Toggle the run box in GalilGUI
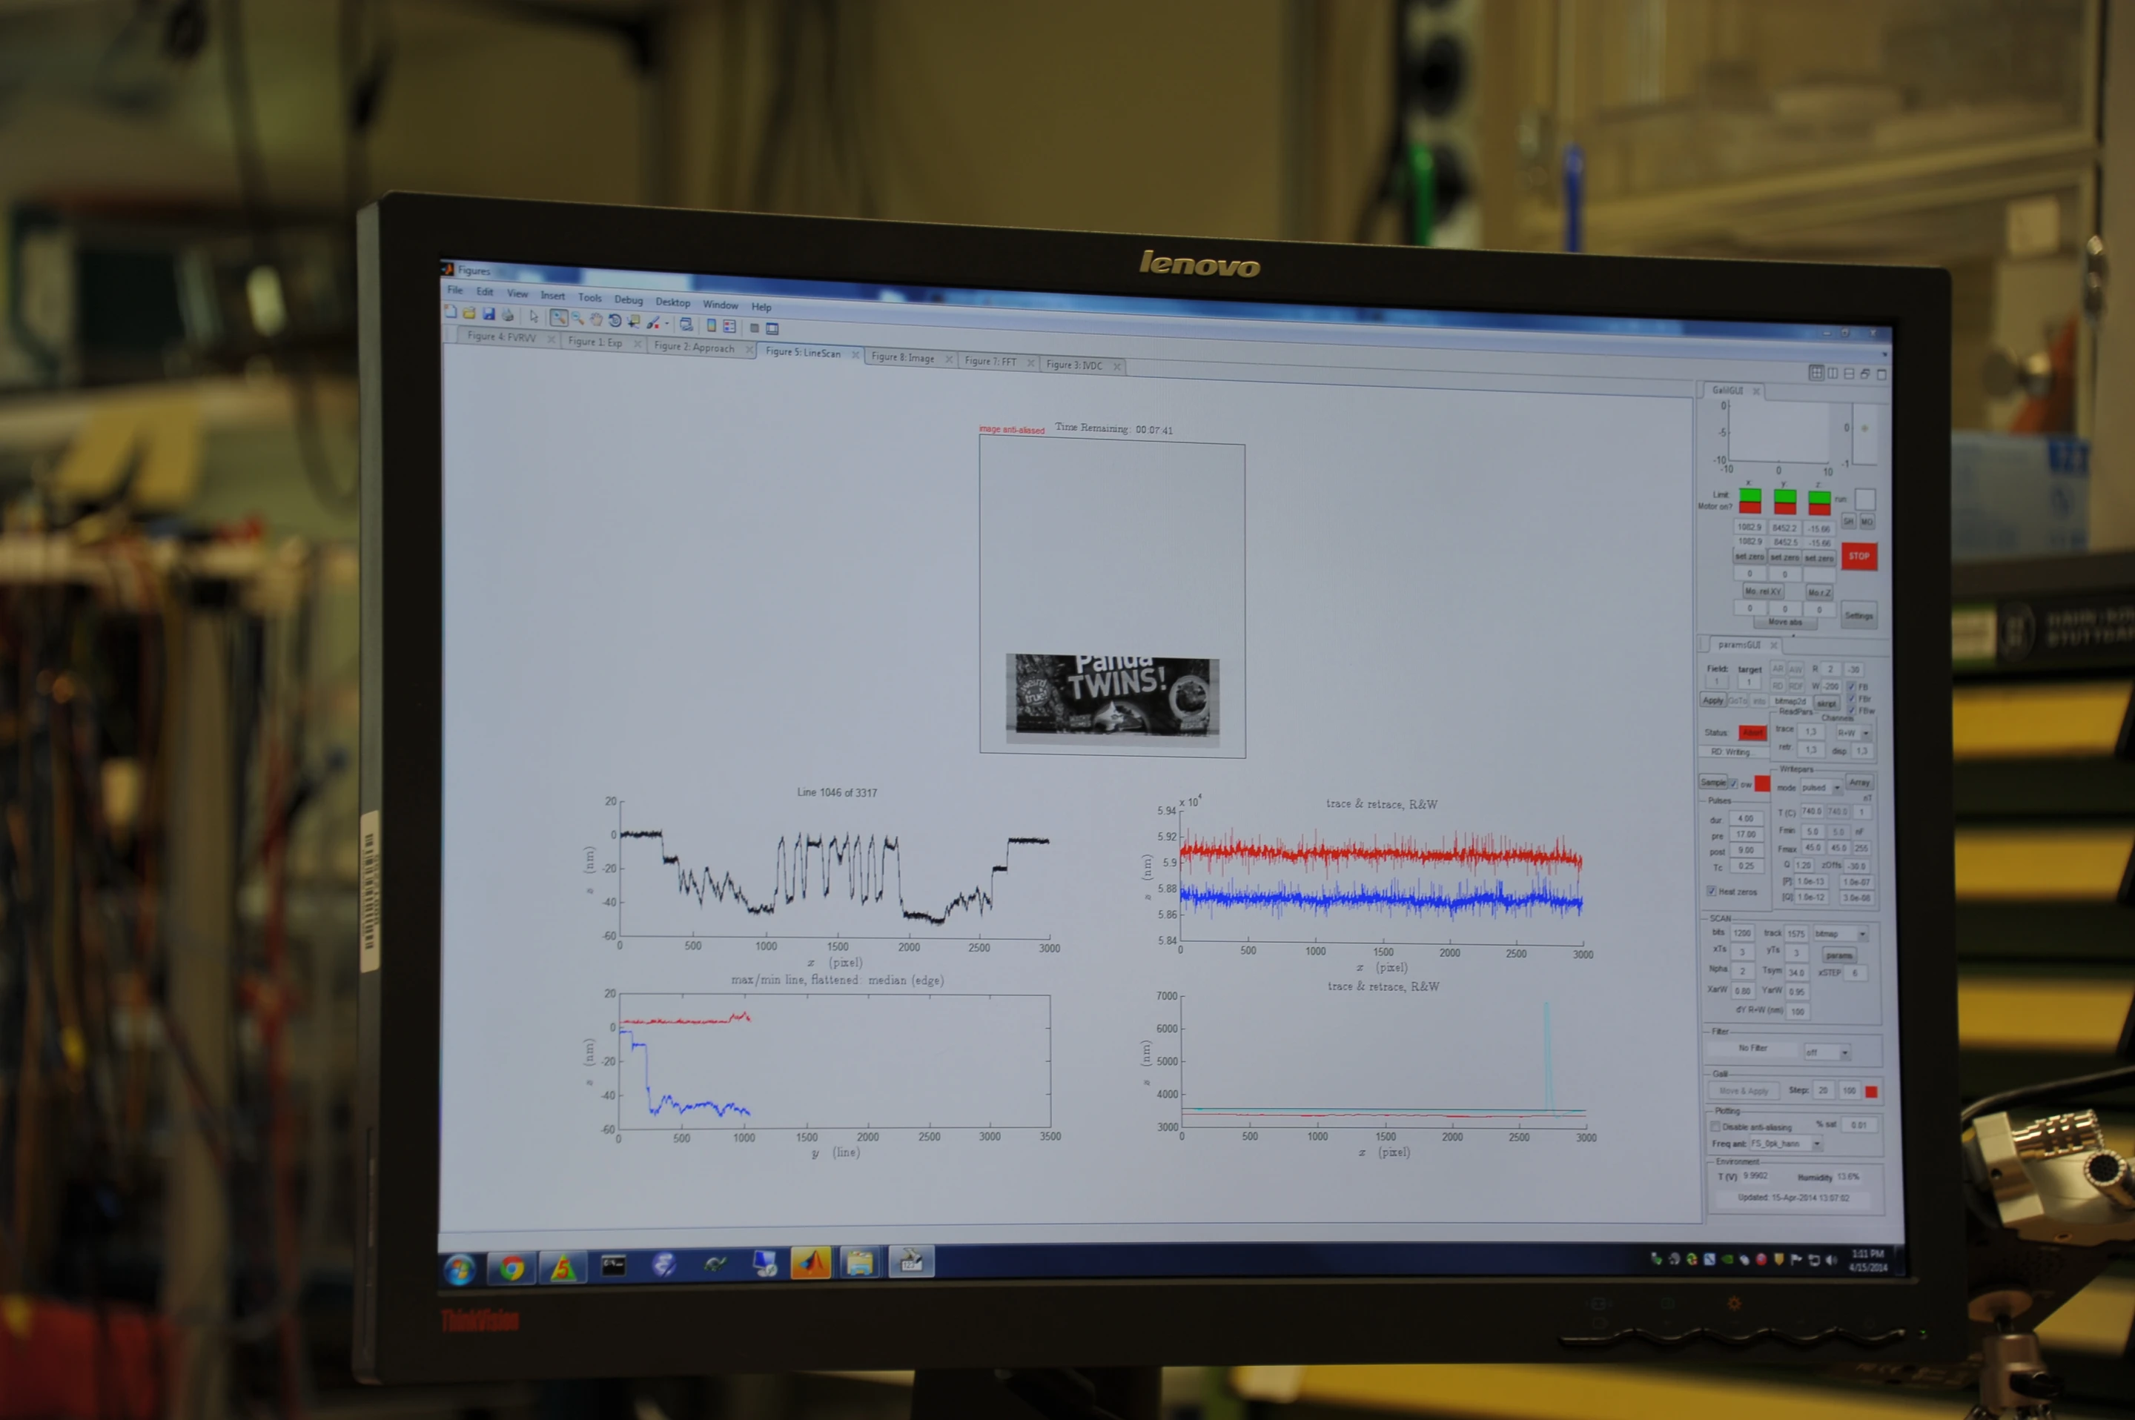 [1865, 499]
